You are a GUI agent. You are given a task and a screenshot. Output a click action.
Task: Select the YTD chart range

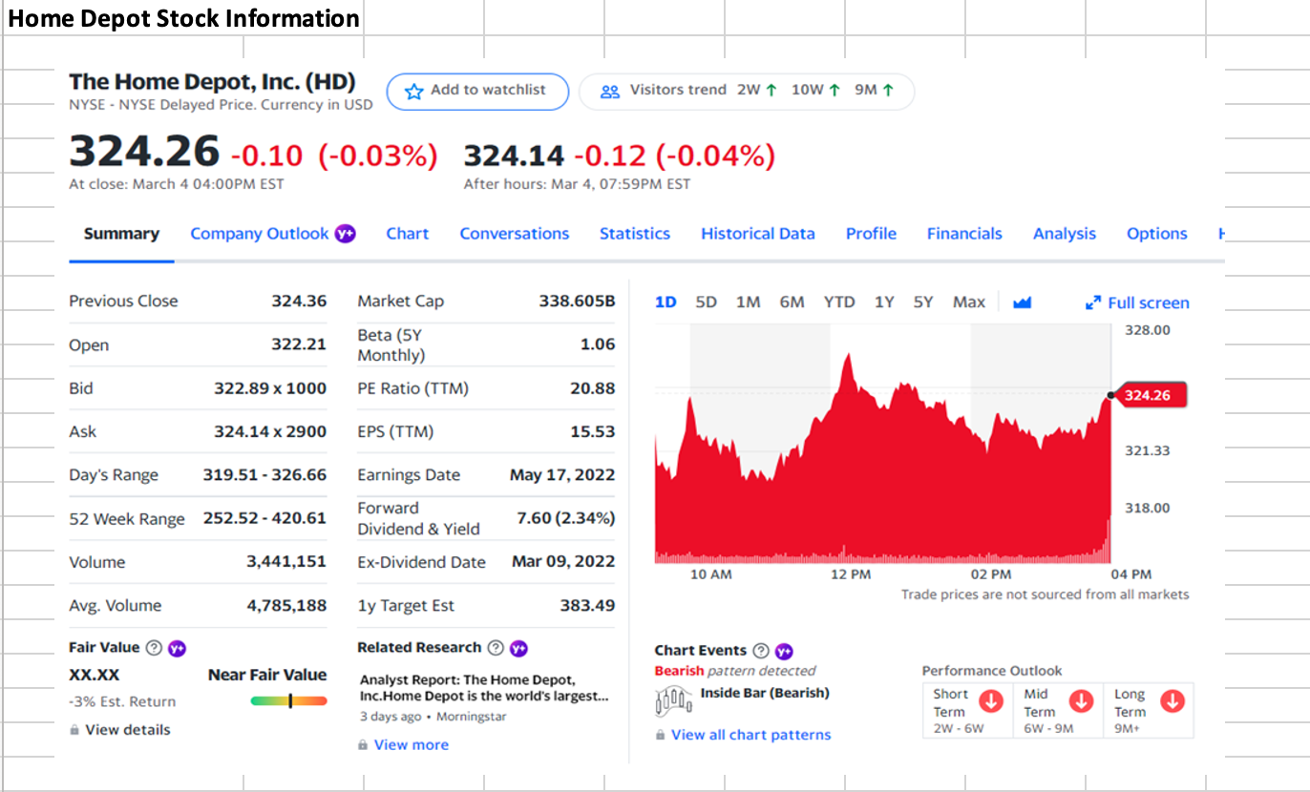pos(839,302)
